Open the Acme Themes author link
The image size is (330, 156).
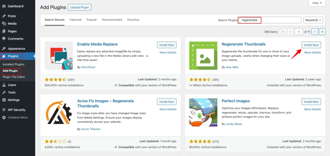91,129
